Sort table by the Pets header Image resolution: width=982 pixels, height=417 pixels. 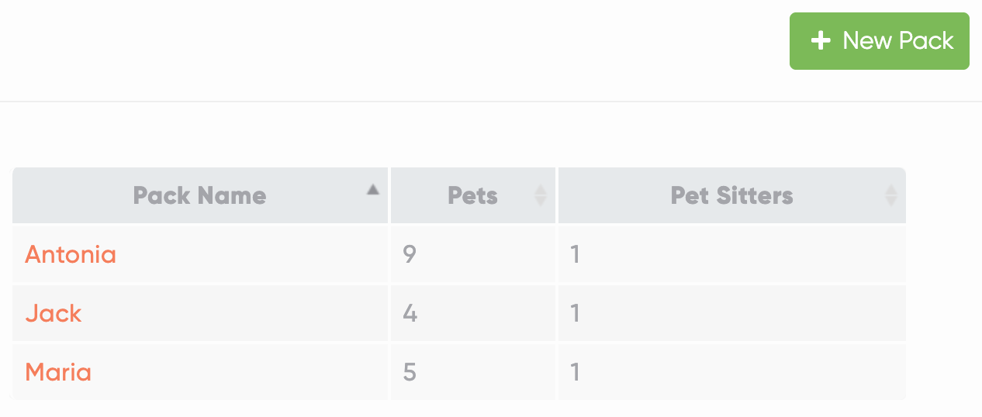472,195
